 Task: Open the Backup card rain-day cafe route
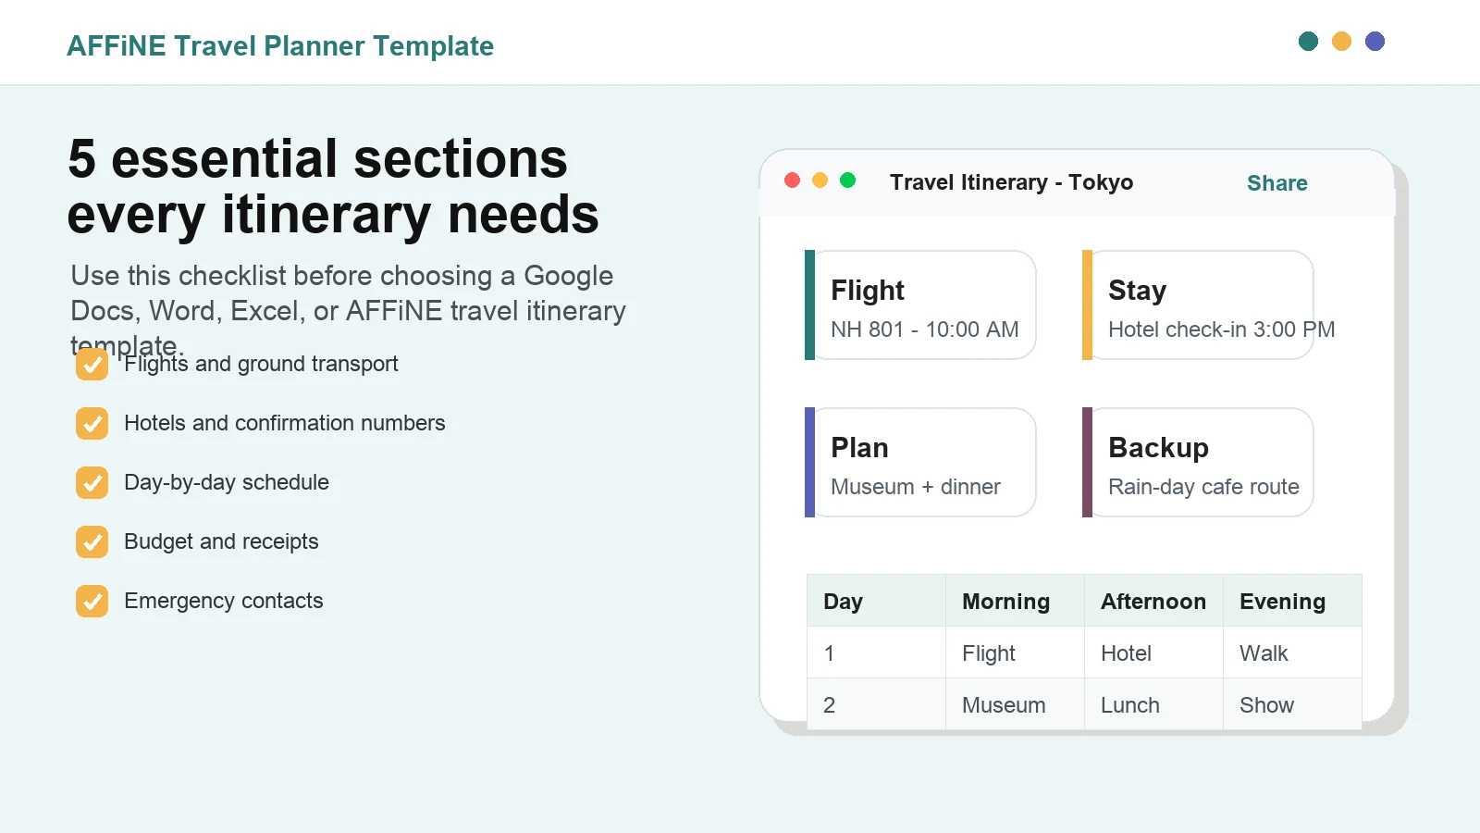point(1198,462)
